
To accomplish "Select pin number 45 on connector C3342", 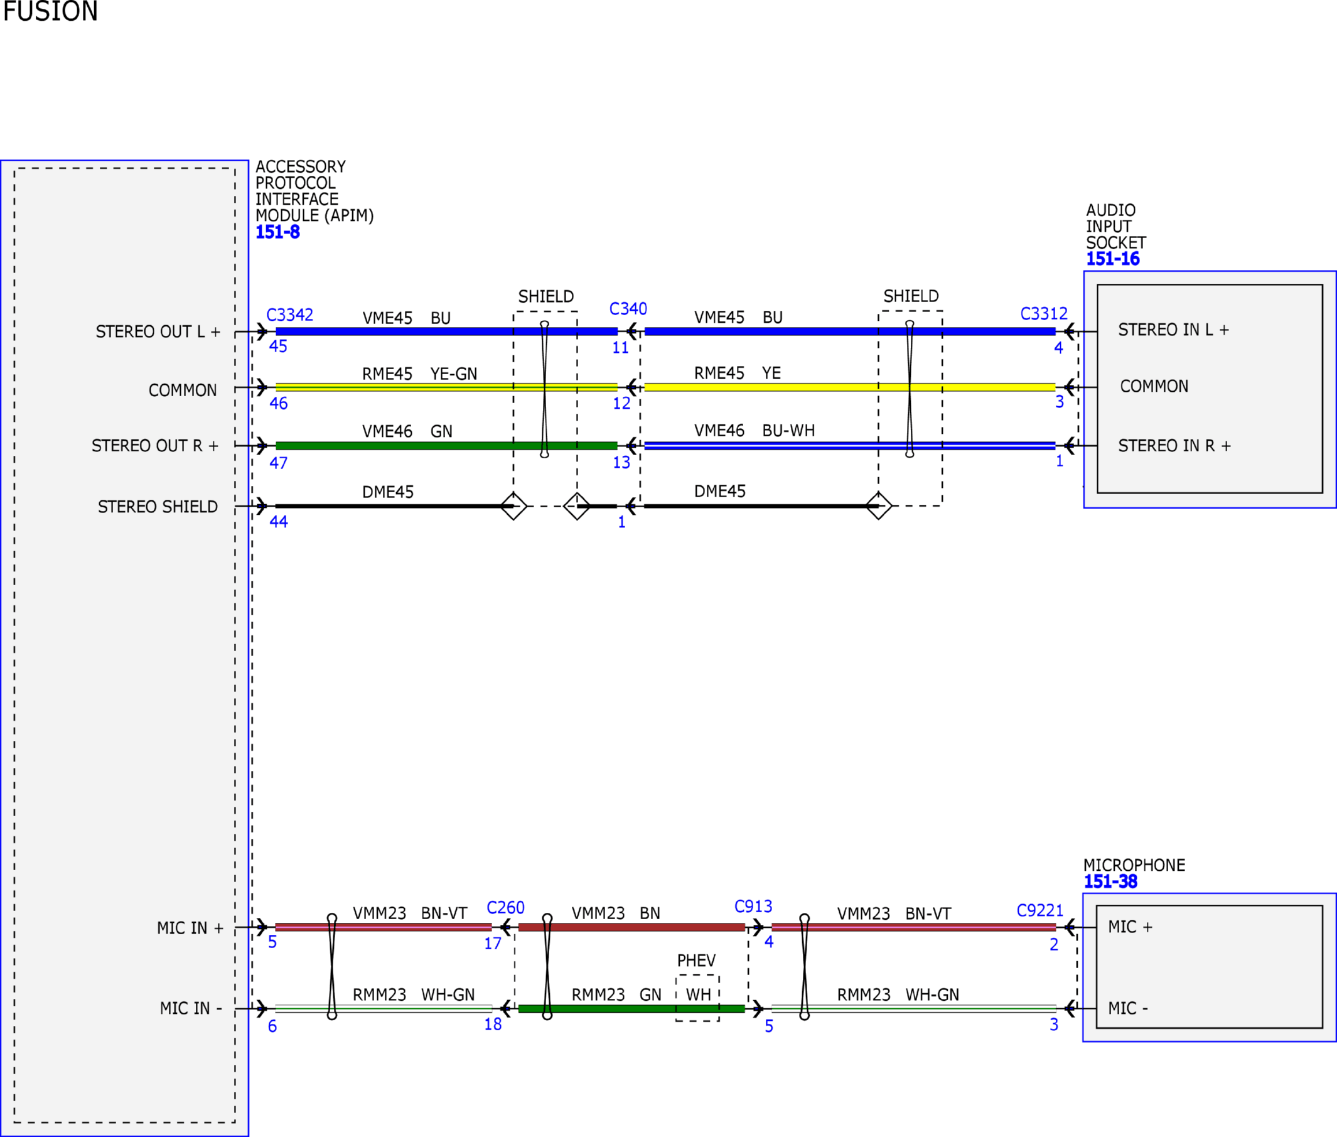I will (278, 347).
